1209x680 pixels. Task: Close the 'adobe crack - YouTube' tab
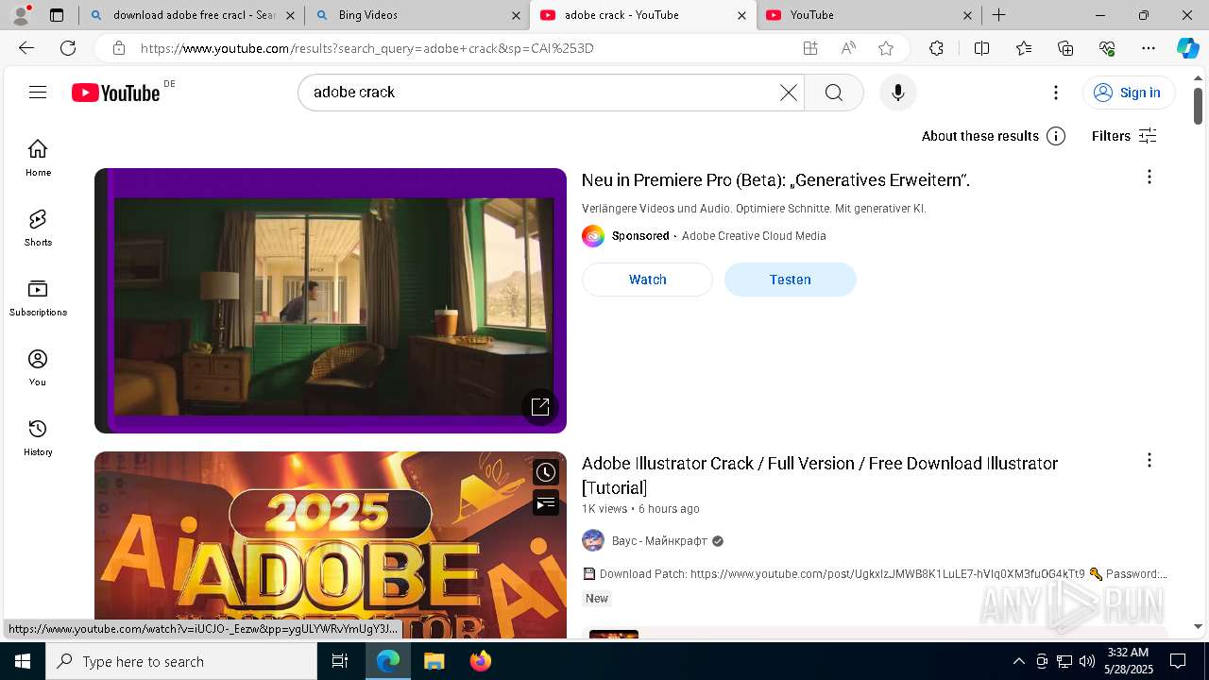click(x=741, y=15)
